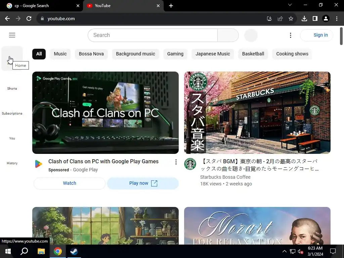The height and width of the screenshot is (258, 344).
Task: Open Starbucks Bossa Coffee channel name
Action: click(225, 177)
